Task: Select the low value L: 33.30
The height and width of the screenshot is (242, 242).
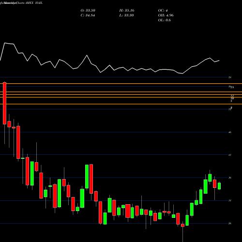Action: [126, 15]
